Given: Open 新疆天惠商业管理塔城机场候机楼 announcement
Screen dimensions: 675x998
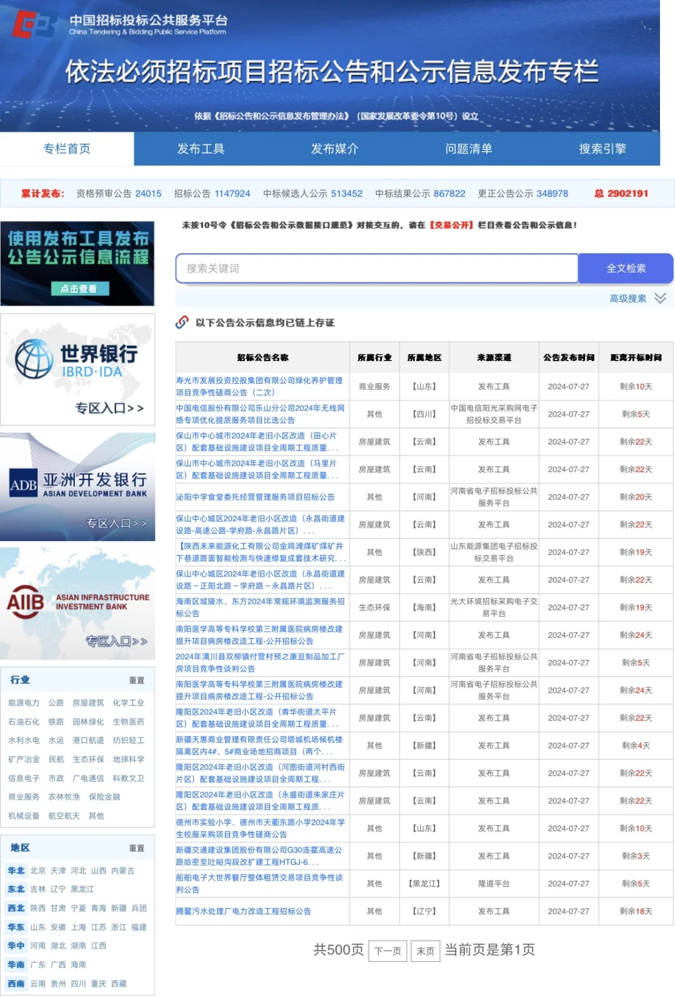Looking at the screenshot, I should (259, 746).
